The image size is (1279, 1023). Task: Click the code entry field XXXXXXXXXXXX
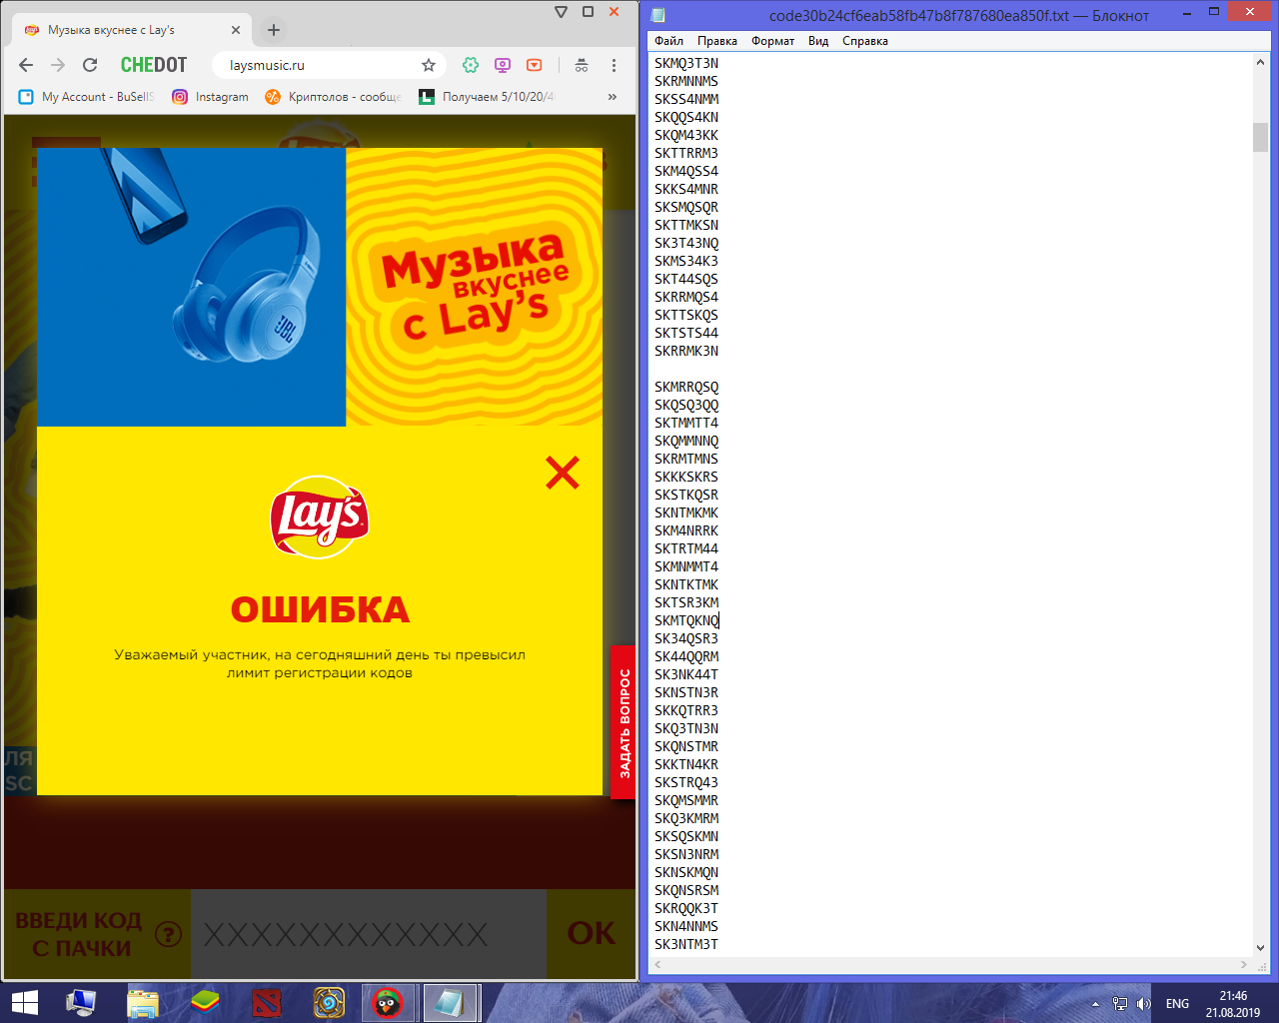(369, 934)
